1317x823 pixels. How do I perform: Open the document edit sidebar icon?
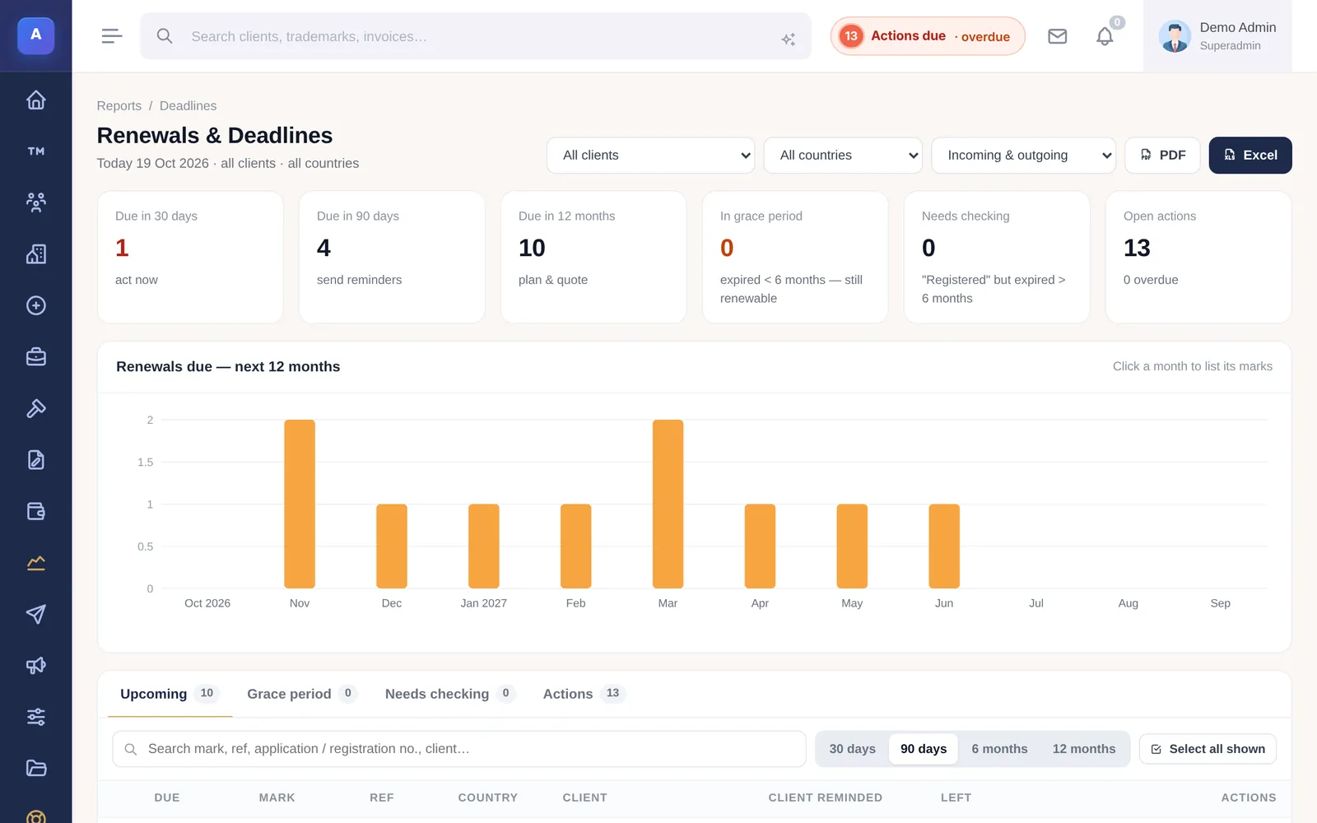click(35, 460)
